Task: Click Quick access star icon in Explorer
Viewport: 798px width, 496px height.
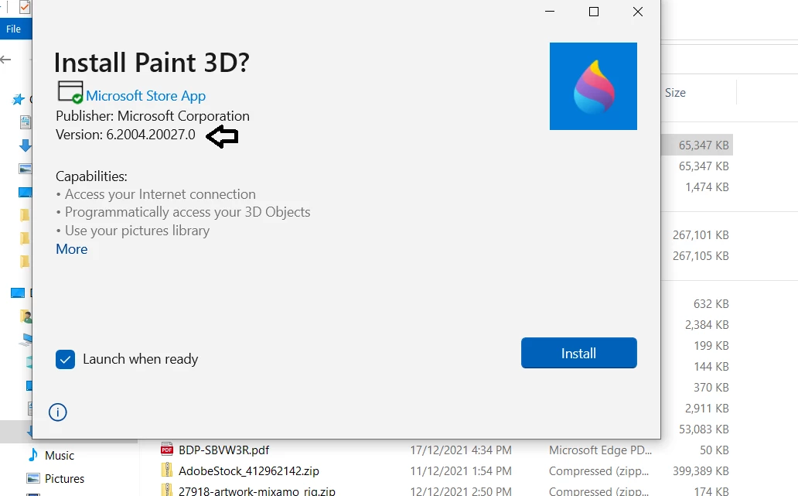Action: pos(19,99)
